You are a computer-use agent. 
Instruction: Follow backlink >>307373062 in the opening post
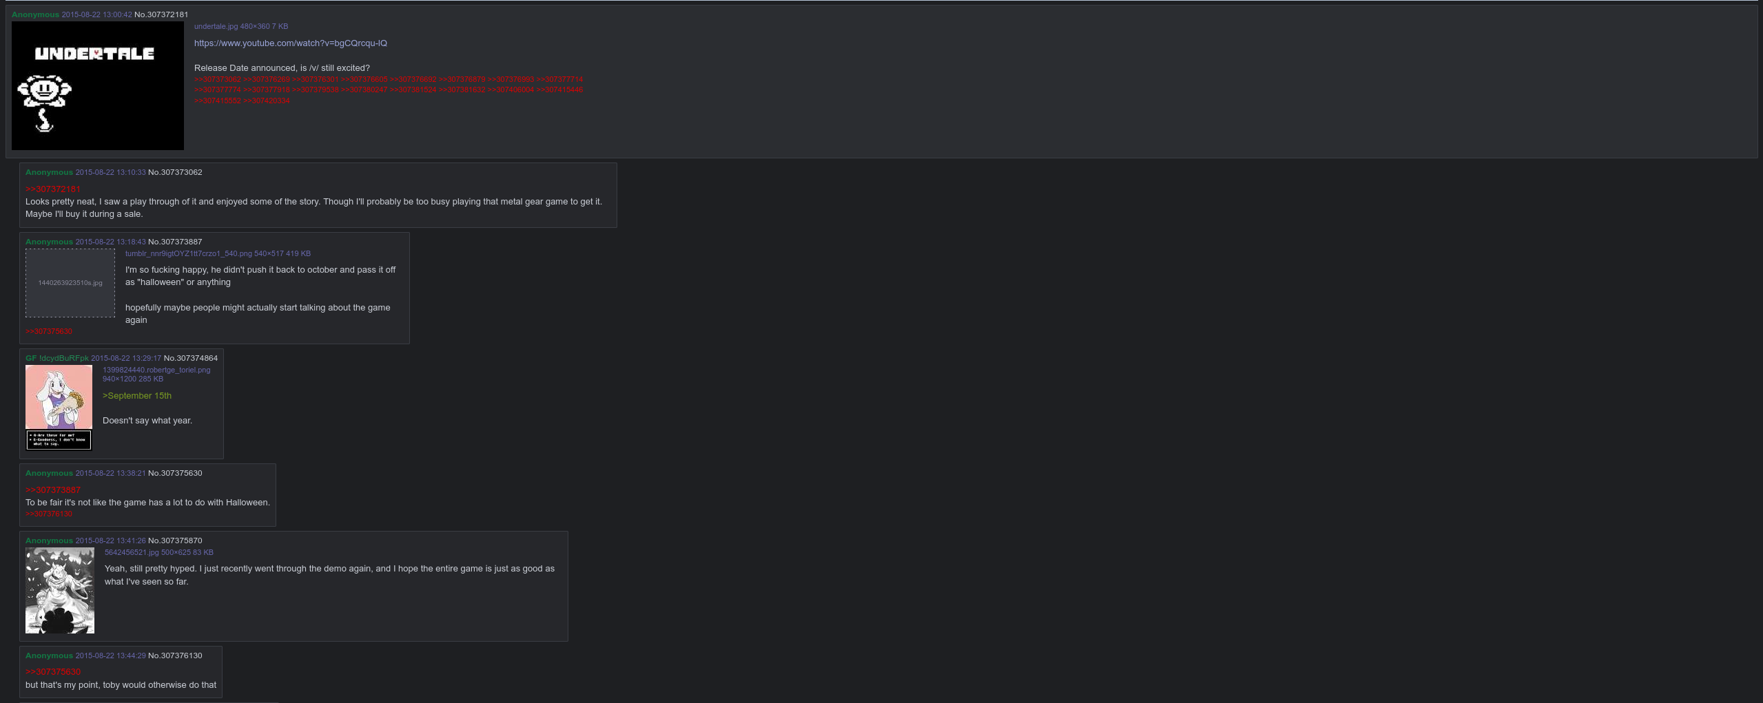(x=218, y=80)
